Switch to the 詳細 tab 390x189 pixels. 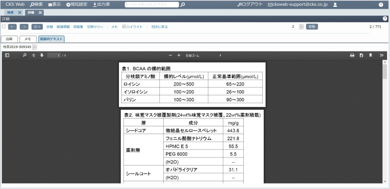31,13
